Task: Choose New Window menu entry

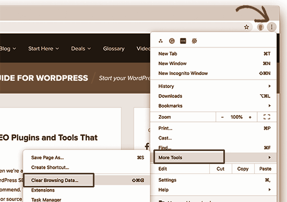Action: pyautogui.click(x=213, y=64)
